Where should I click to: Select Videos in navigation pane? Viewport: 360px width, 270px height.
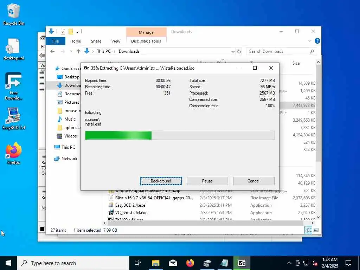[67, 136]
